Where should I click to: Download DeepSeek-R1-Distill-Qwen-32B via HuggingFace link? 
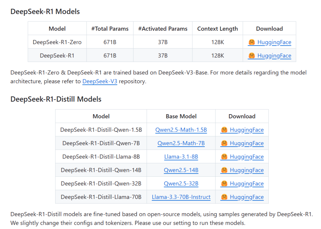point(242,183)
